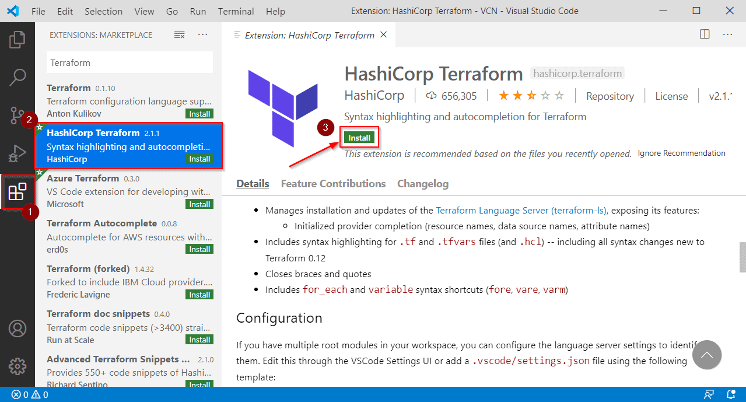The height and width of the screenshot is (402, 746).
Task: Click inside the Terraform search field
Action: pyautogui.click(x=129, y=62)
